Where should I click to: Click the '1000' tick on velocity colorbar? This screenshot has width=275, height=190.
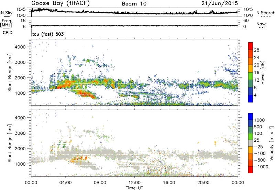(260, 120)
